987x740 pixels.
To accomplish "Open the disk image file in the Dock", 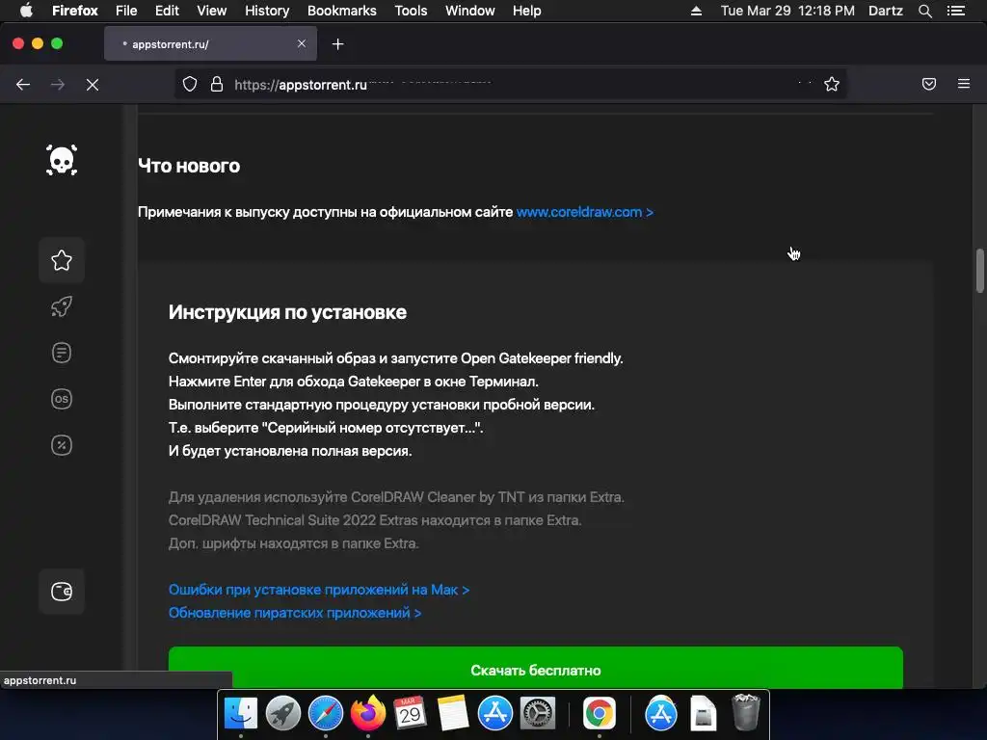I will 703,714.
